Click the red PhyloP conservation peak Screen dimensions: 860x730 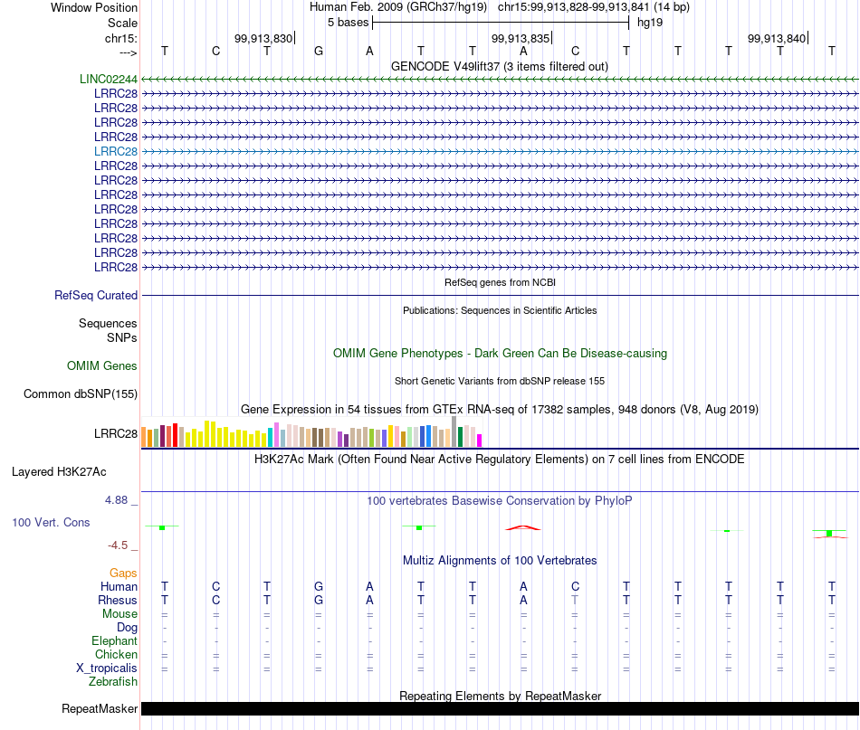click(522, 527)
